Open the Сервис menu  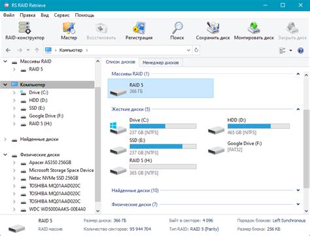point(61,15)
